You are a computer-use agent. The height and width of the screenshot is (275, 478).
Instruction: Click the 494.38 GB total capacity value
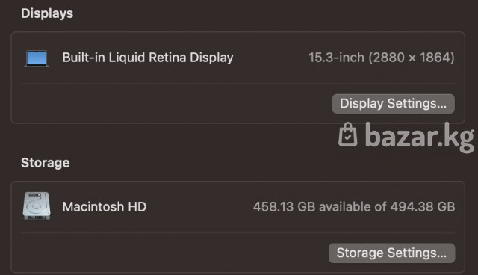point(423,207)
